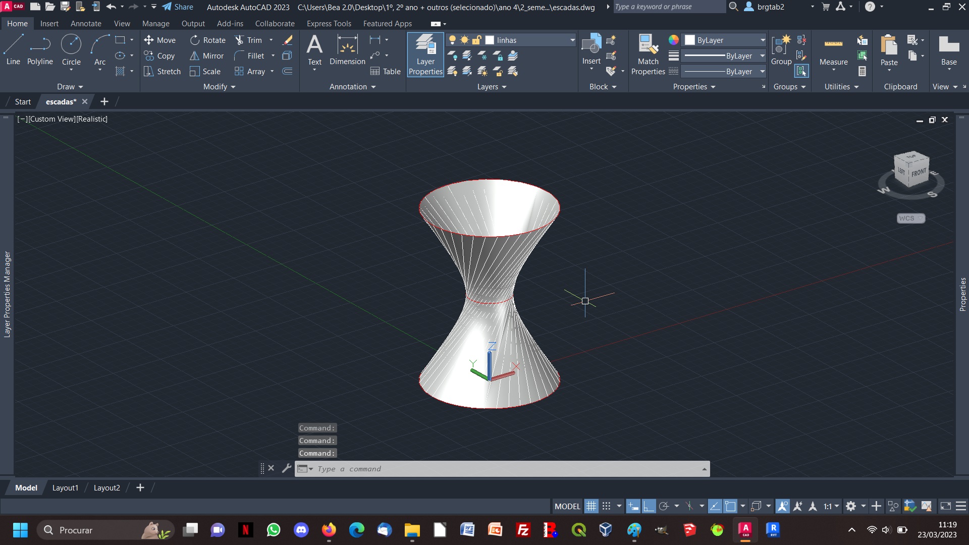The height and width of the screenshot is (545, 969).
Task: Expand the Draw panel
Action: click(x=70, y=87)
